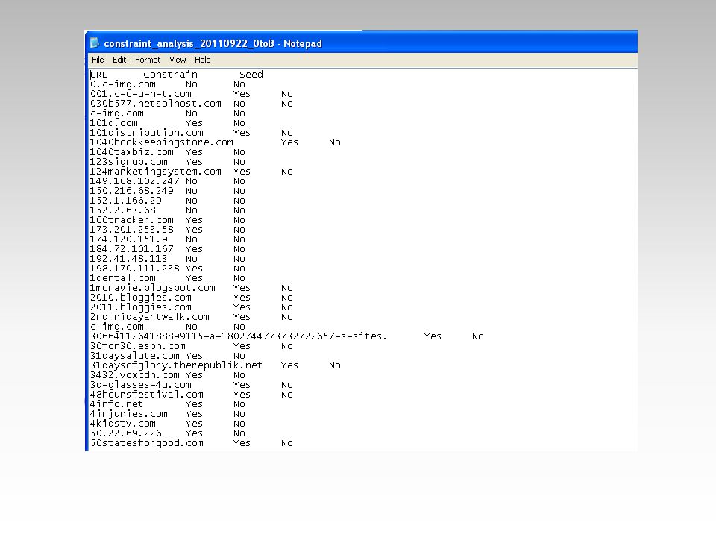Open the File menu
Viewport: 716px width, 537px height.
pos(98,60)
